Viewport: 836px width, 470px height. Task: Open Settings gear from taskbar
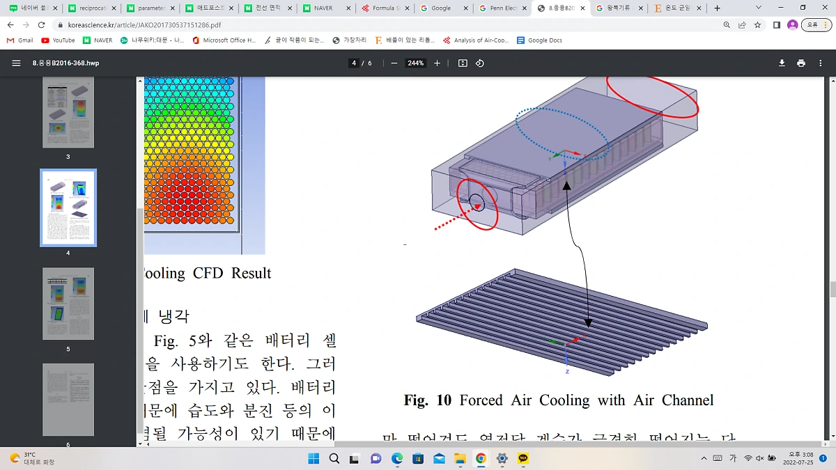(x=502, y=458)
